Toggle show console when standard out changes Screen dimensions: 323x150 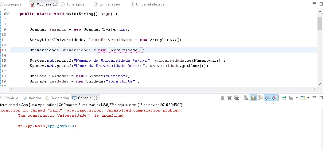(267, 98)
